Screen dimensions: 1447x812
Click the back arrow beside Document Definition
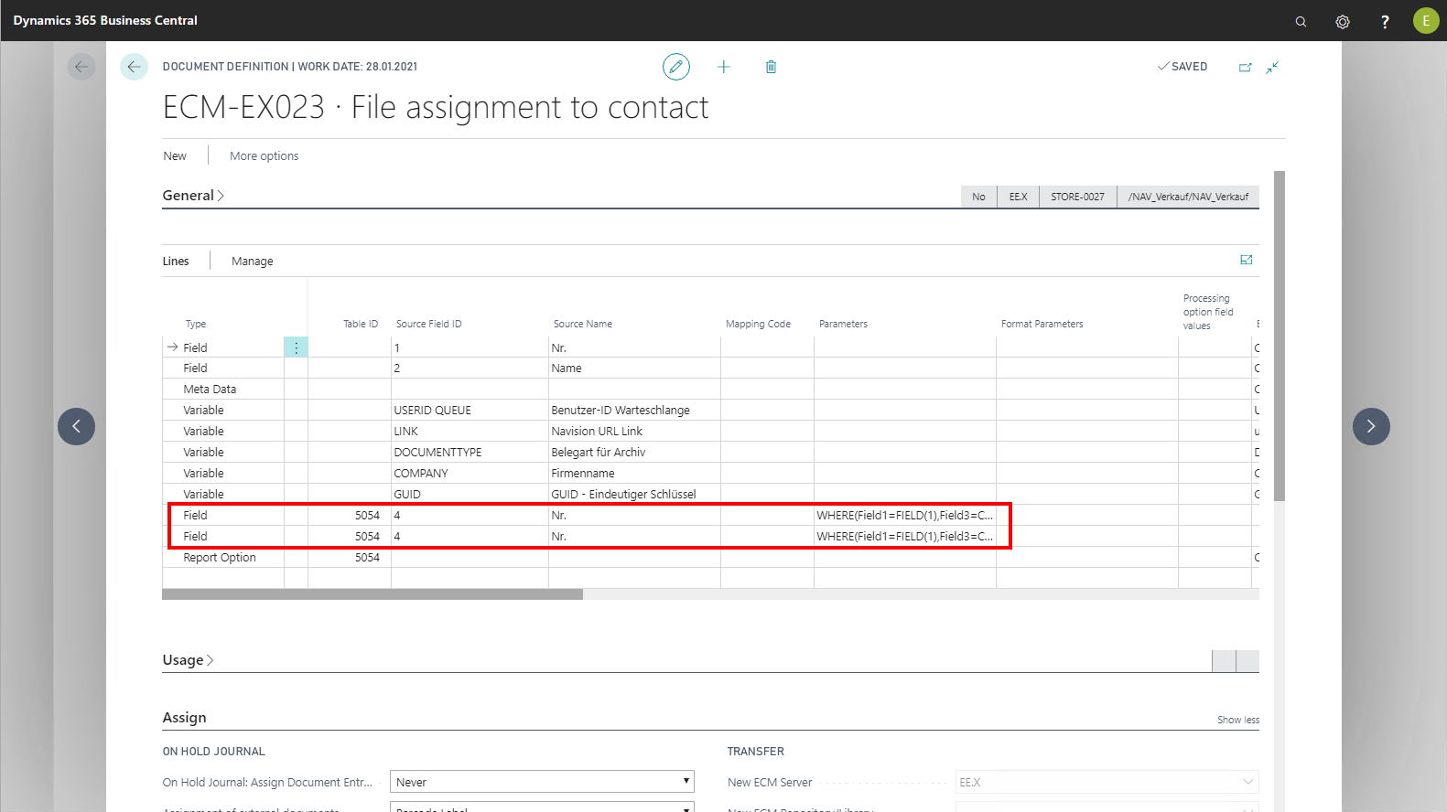tap(134, 67)
